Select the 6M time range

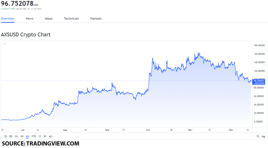coord(27,137)
